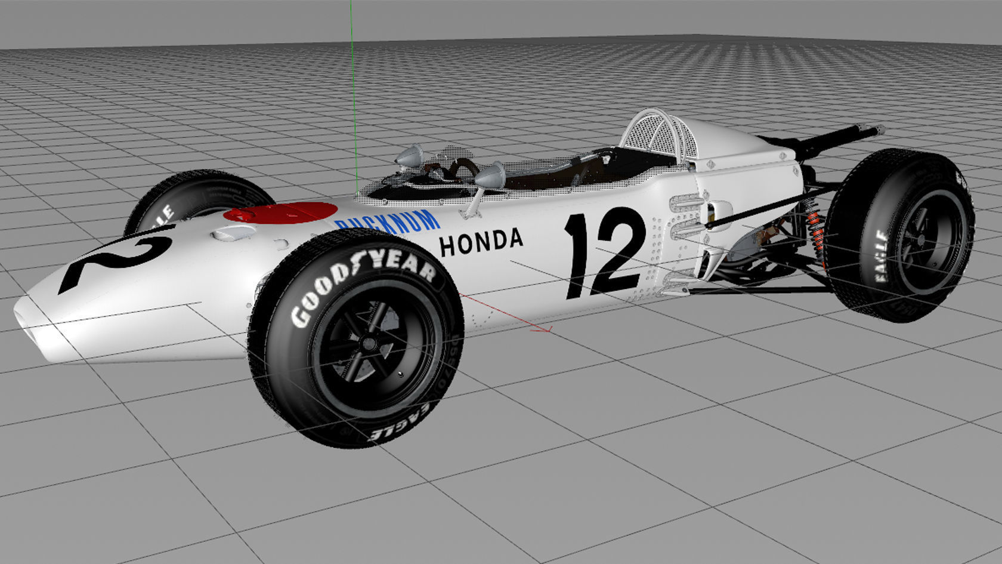Image resolution: width=1002 pixels, height=564 pixels.
Task: Select the HONDA lettering on the car body
Action: [481, 242]
